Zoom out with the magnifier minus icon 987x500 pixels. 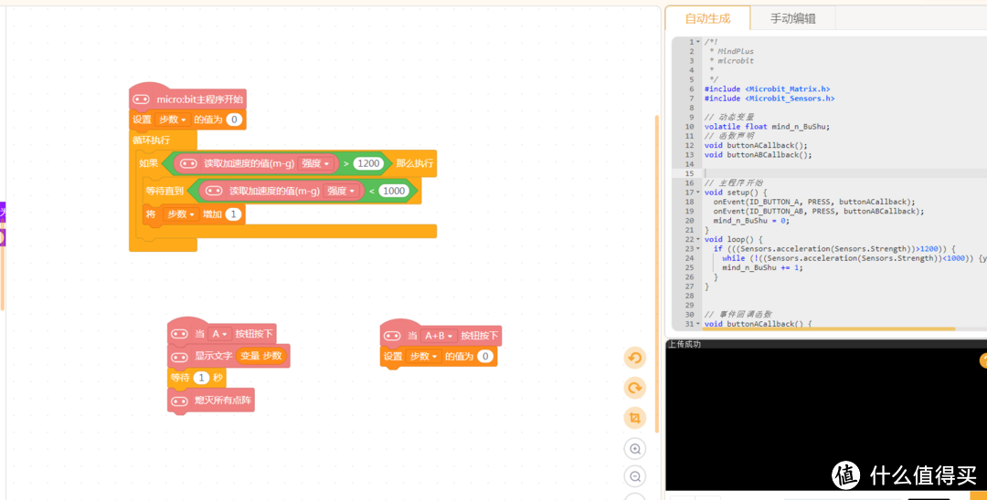click(634, 477)
